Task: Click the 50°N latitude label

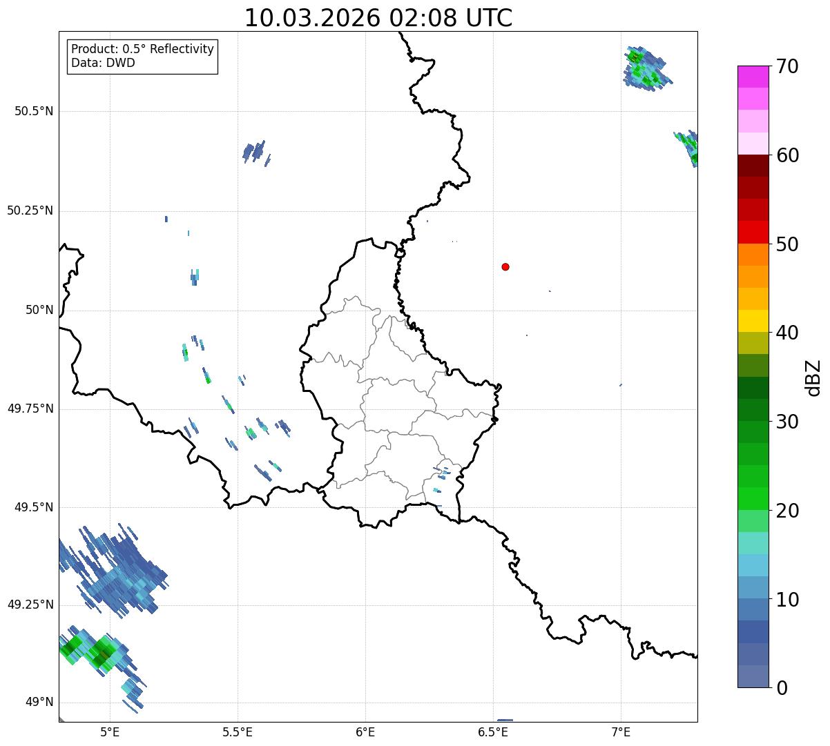Action: click(39, 310)
